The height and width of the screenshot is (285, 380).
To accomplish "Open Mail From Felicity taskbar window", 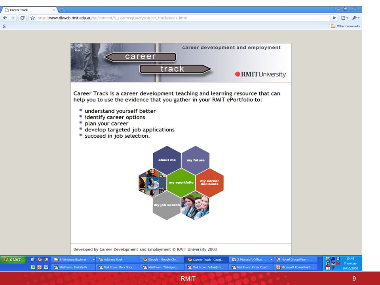I will (74, 267).
